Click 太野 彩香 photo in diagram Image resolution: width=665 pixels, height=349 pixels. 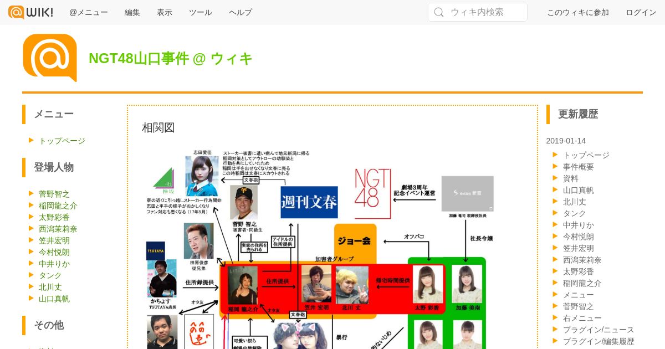427,284
